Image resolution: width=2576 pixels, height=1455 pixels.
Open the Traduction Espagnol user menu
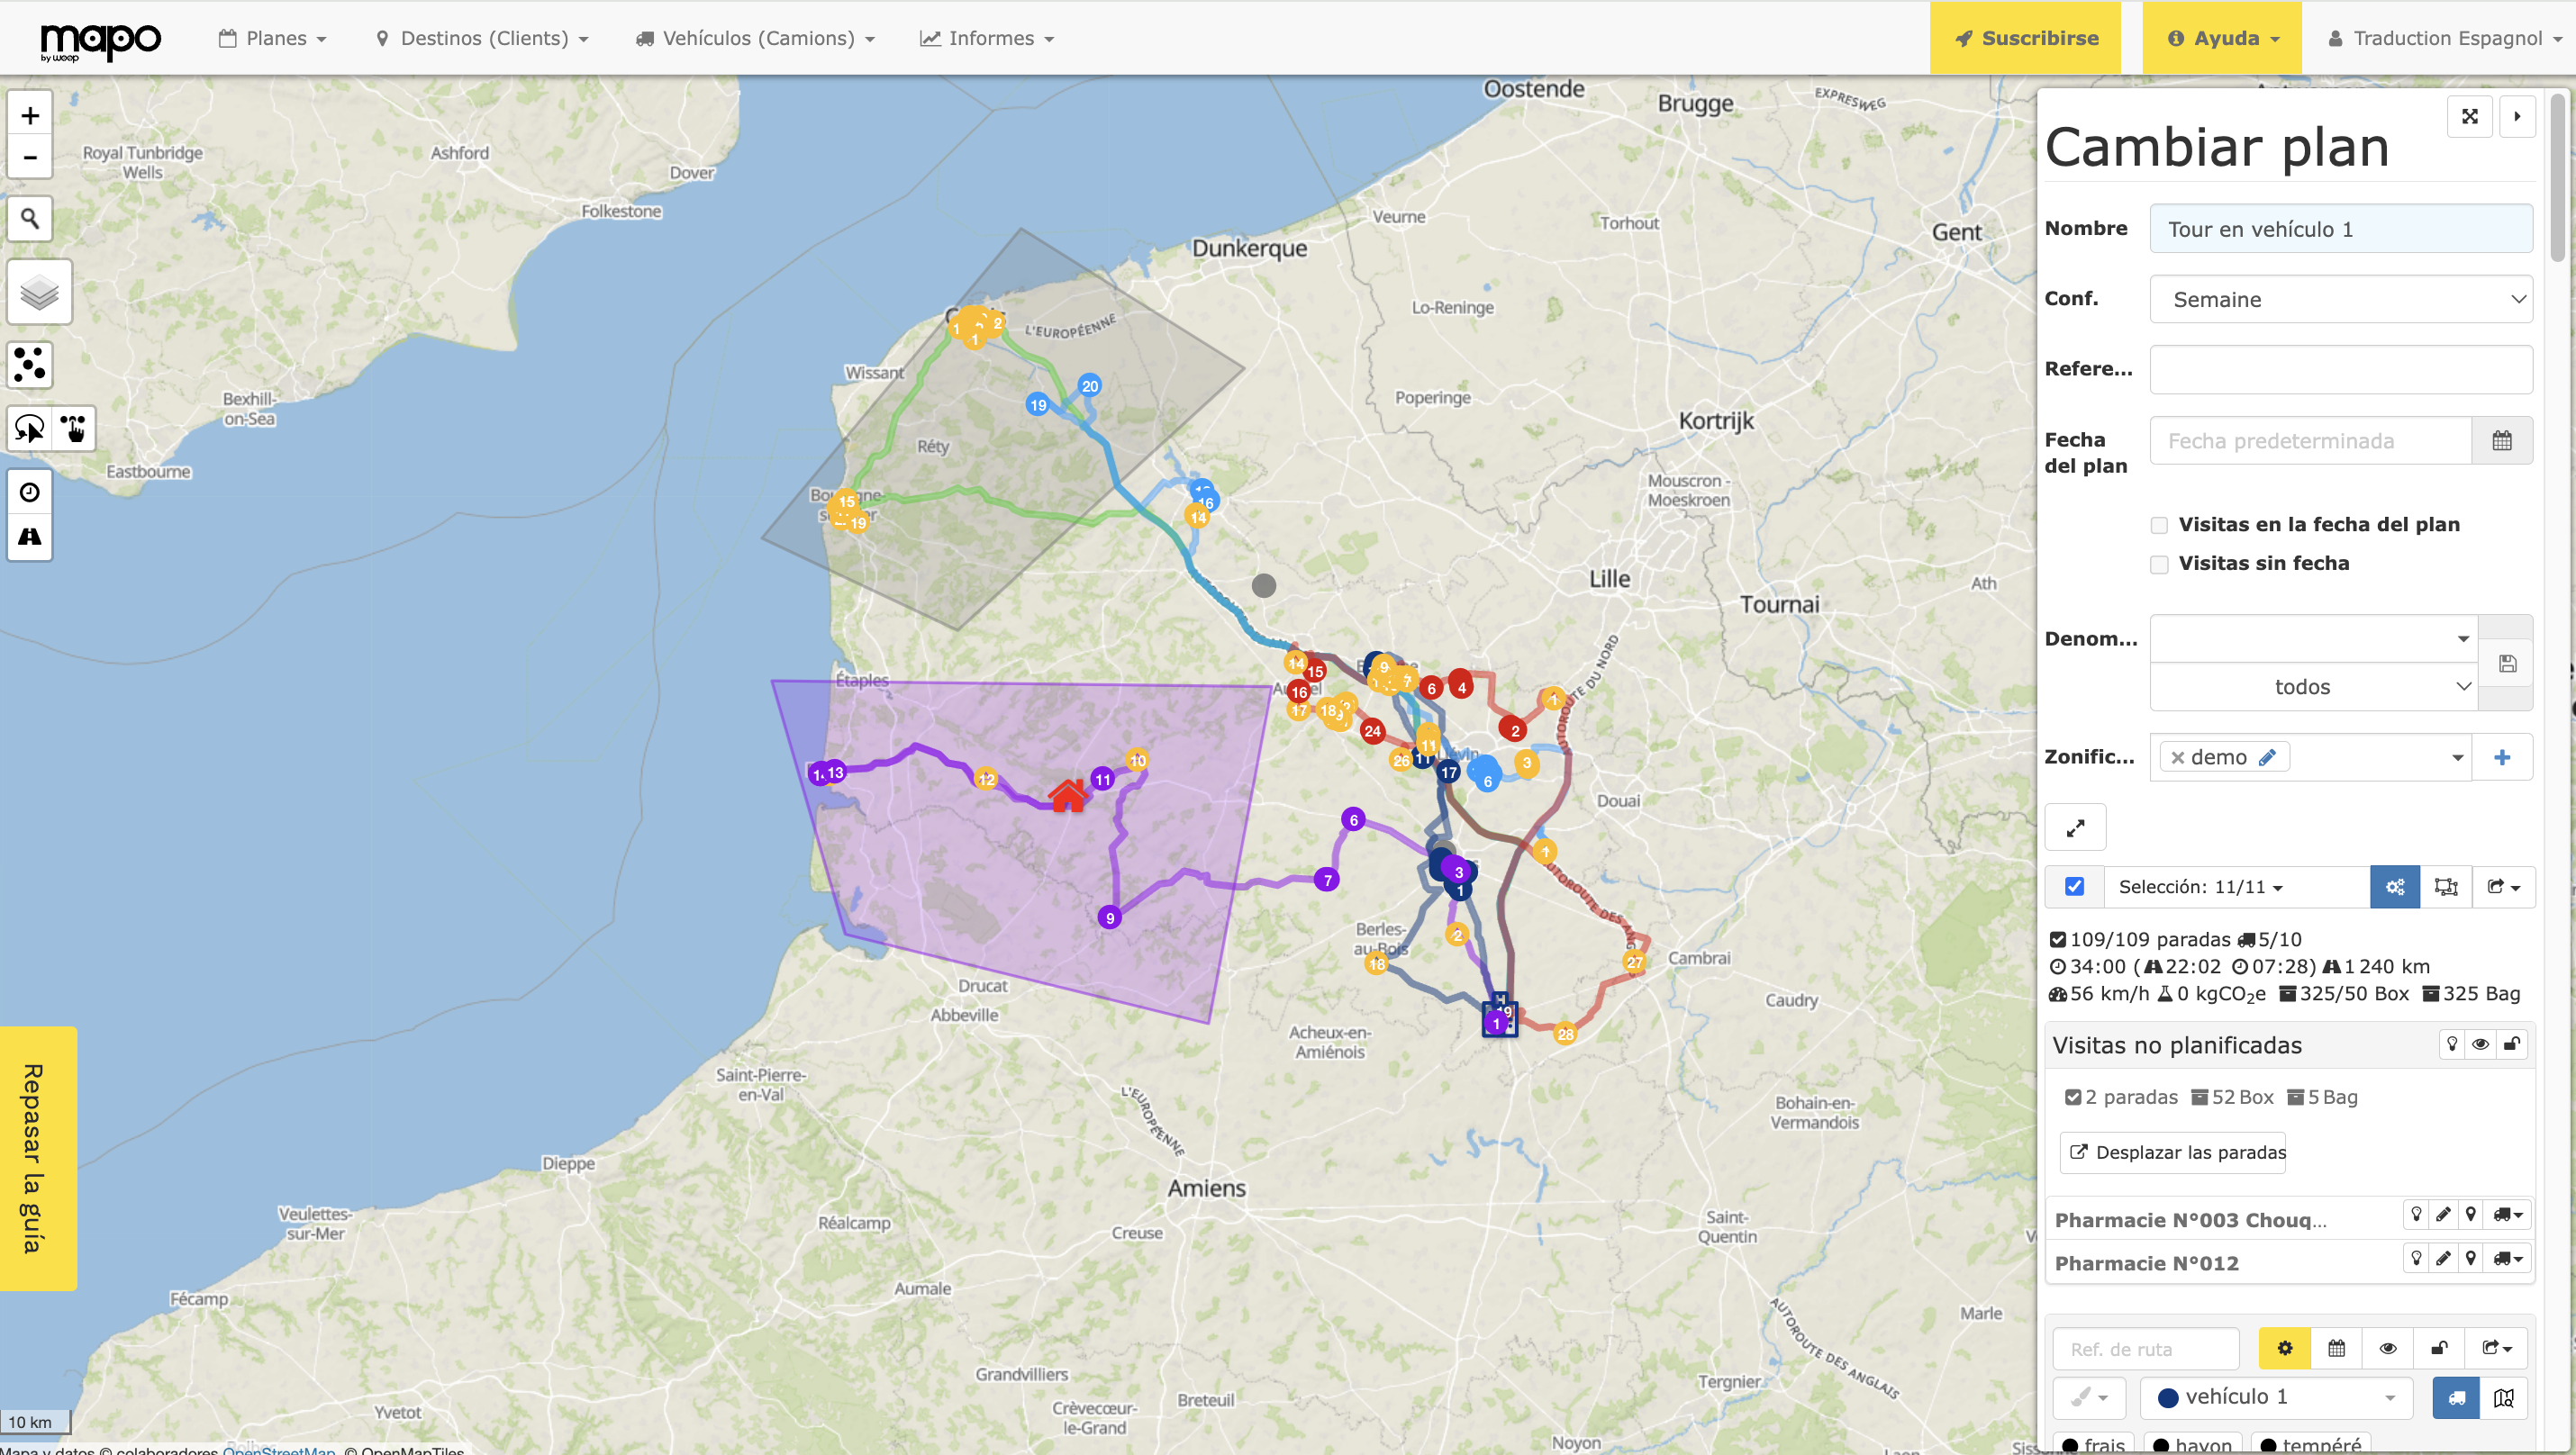tap(2444, 38)
